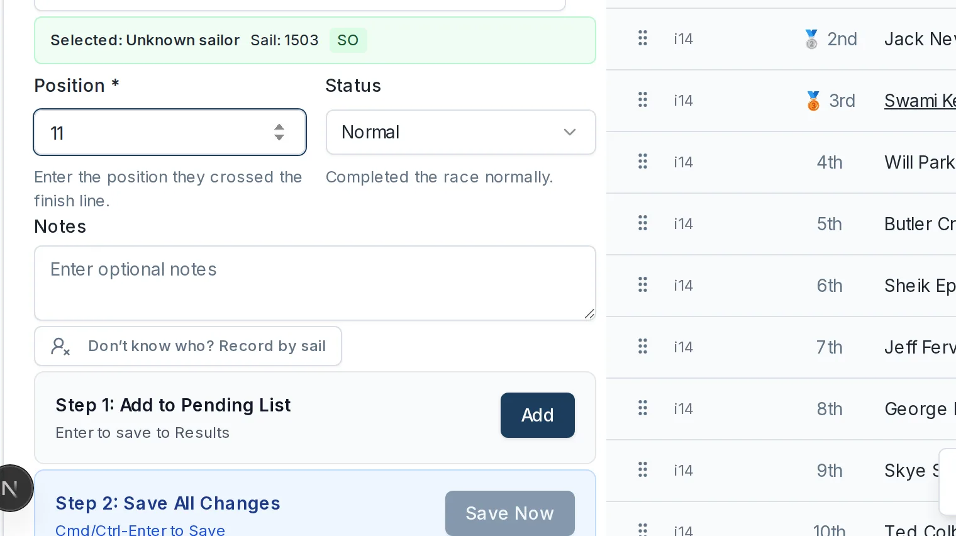Click into the Notes text area
This screenshot has height=536, width=956.
point(314,283)
